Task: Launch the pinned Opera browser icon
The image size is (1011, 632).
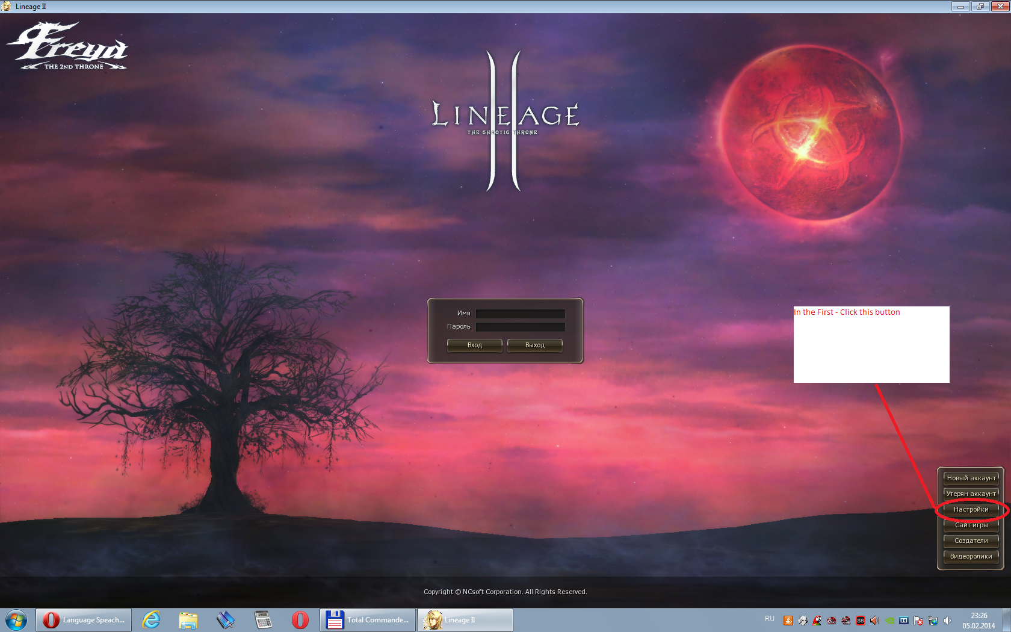Action: [x=300, y=620]
